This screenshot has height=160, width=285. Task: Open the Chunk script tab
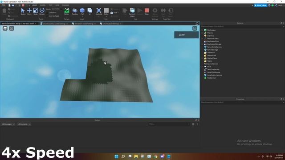(110, 24)
